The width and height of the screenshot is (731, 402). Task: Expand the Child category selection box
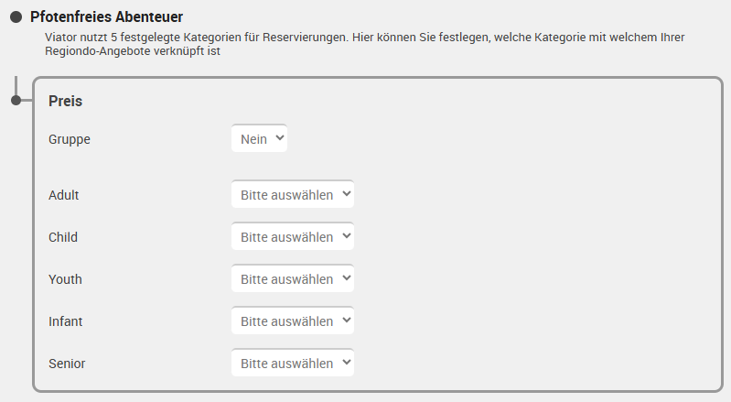293,236
